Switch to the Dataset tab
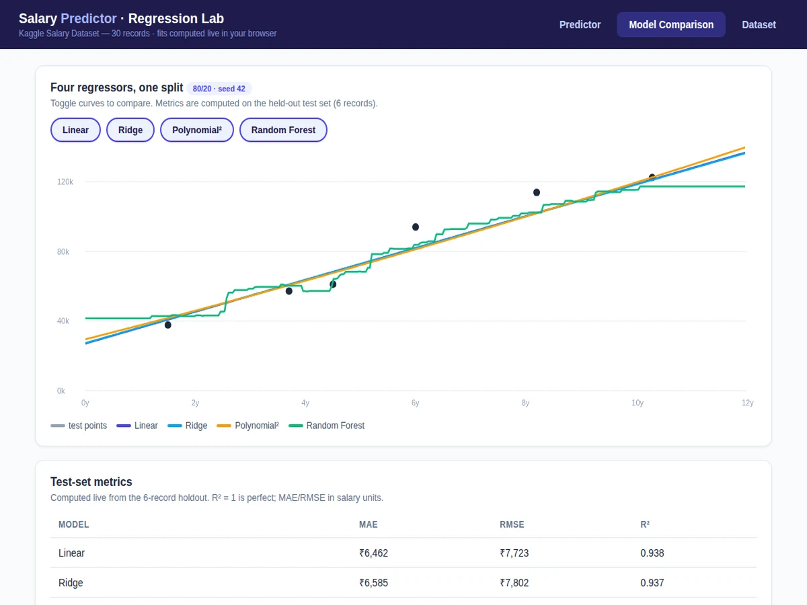Screen dimensions: 807x605 [x=759, y=24]
